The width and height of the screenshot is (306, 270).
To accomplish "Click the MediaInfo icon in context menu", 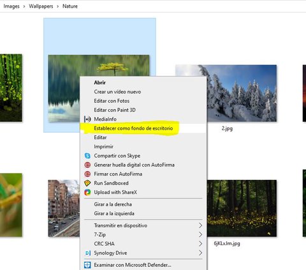I will (87, 119).
